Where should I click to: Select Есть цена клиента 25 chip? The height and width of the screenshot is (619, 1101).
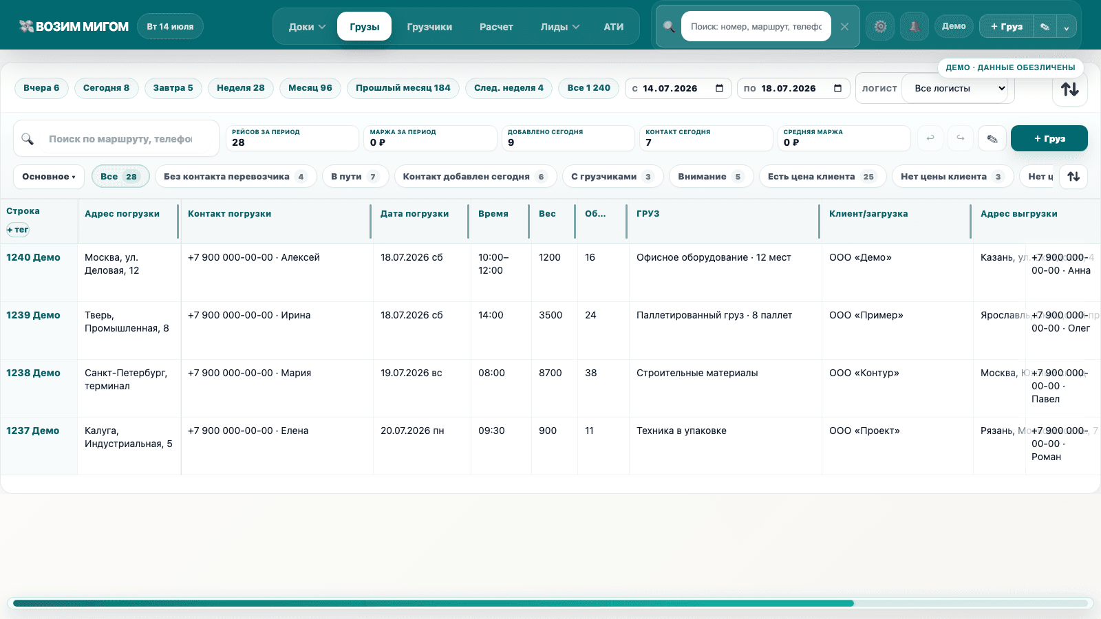[x=822, y=177]
